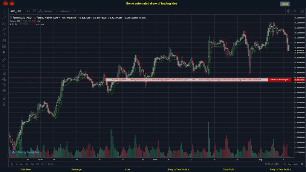The image size is (306, 172).
Task: Set the time range to 1d
Action: (x=42, y=164)
